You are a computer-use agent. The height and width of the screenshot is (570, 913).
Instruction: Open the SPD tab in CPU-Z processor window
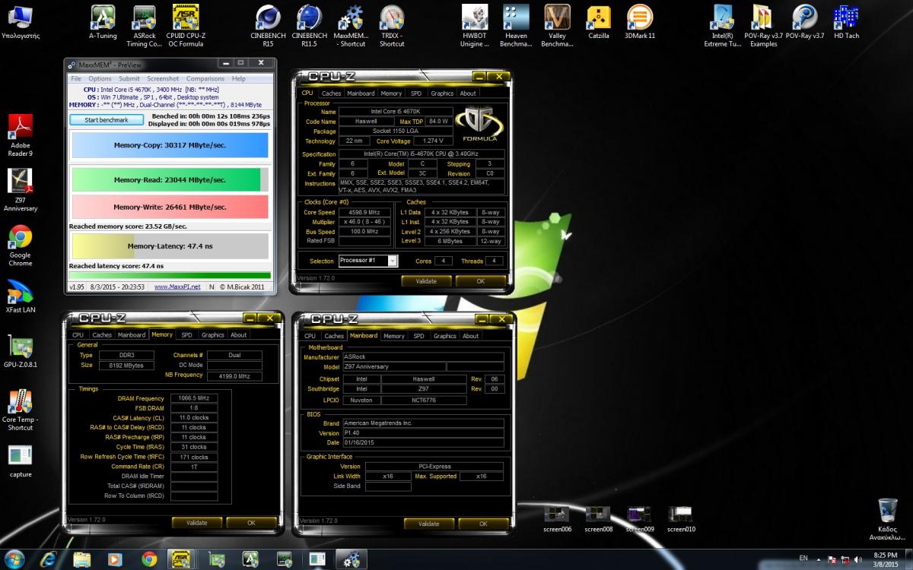tap(415, 93)
